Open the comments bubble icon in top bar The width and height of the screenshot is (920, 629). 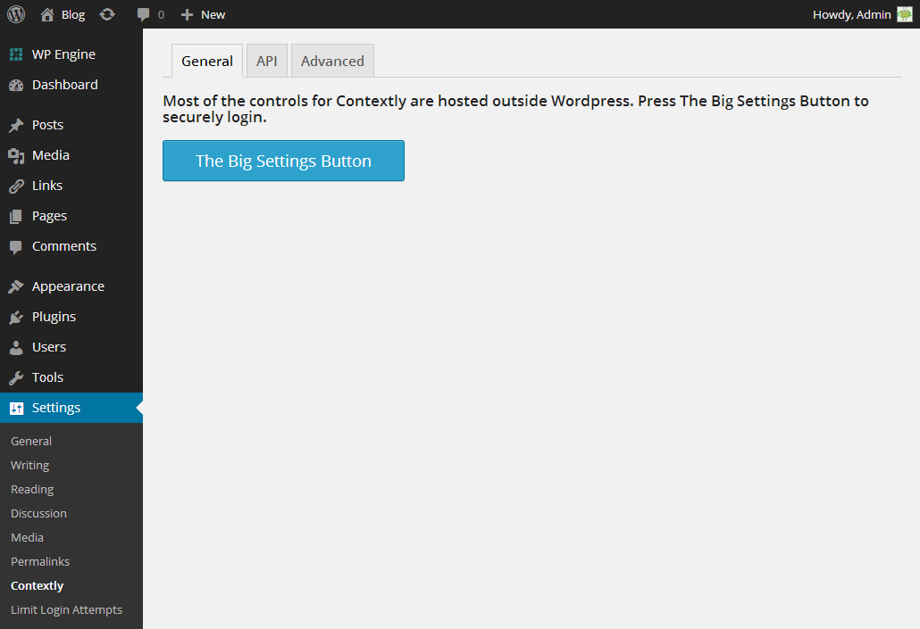pos(143,14)
